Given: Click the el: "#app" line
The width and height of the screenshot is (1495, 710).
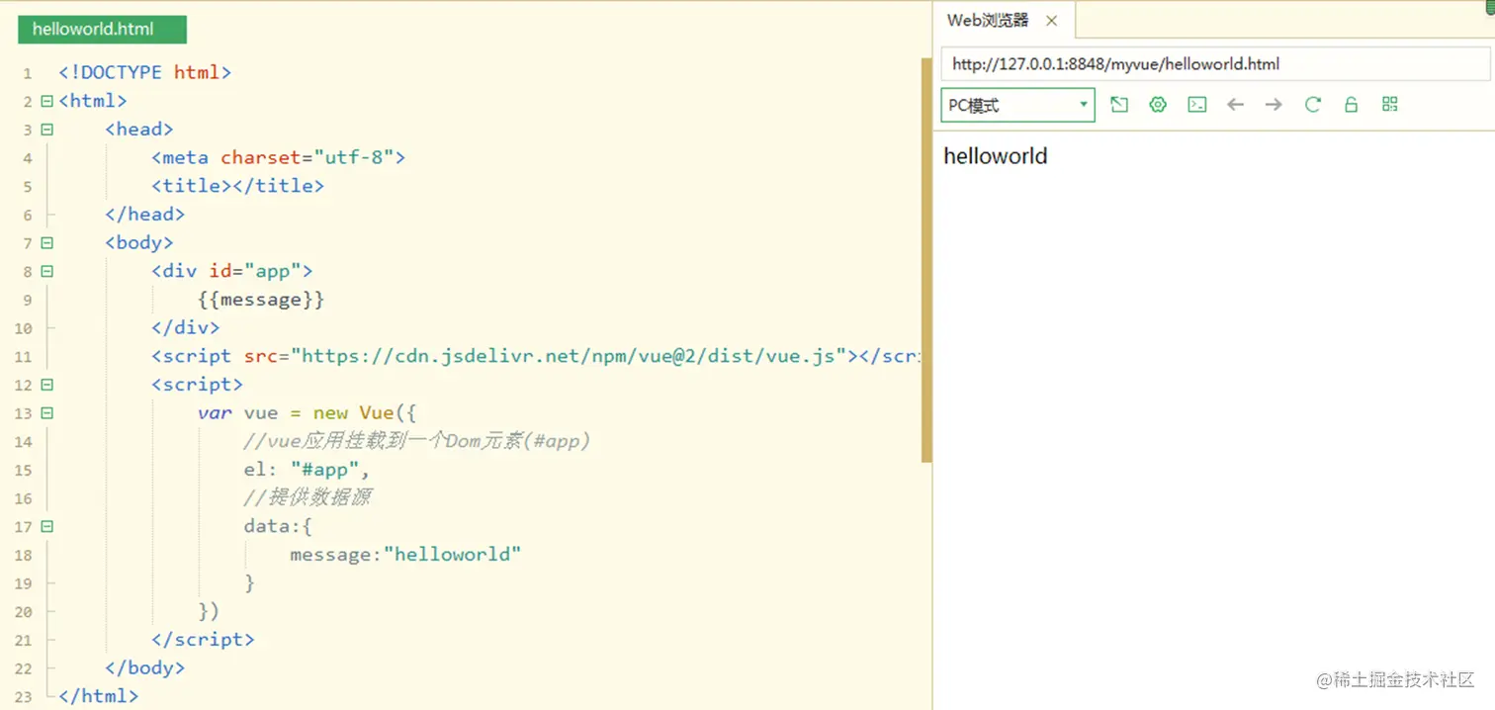Looking at the screenshot, I should pyautogui.click(x=307, y=470).
